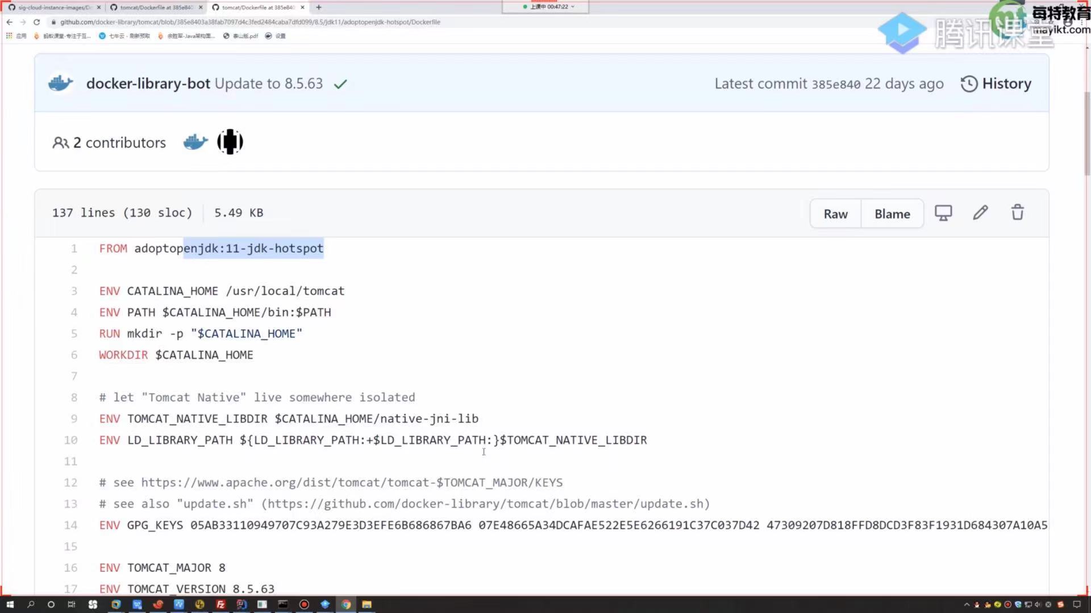Click the Raw view button
Viewport: 1091px width, 613px height.
click(x=835, y=214)
